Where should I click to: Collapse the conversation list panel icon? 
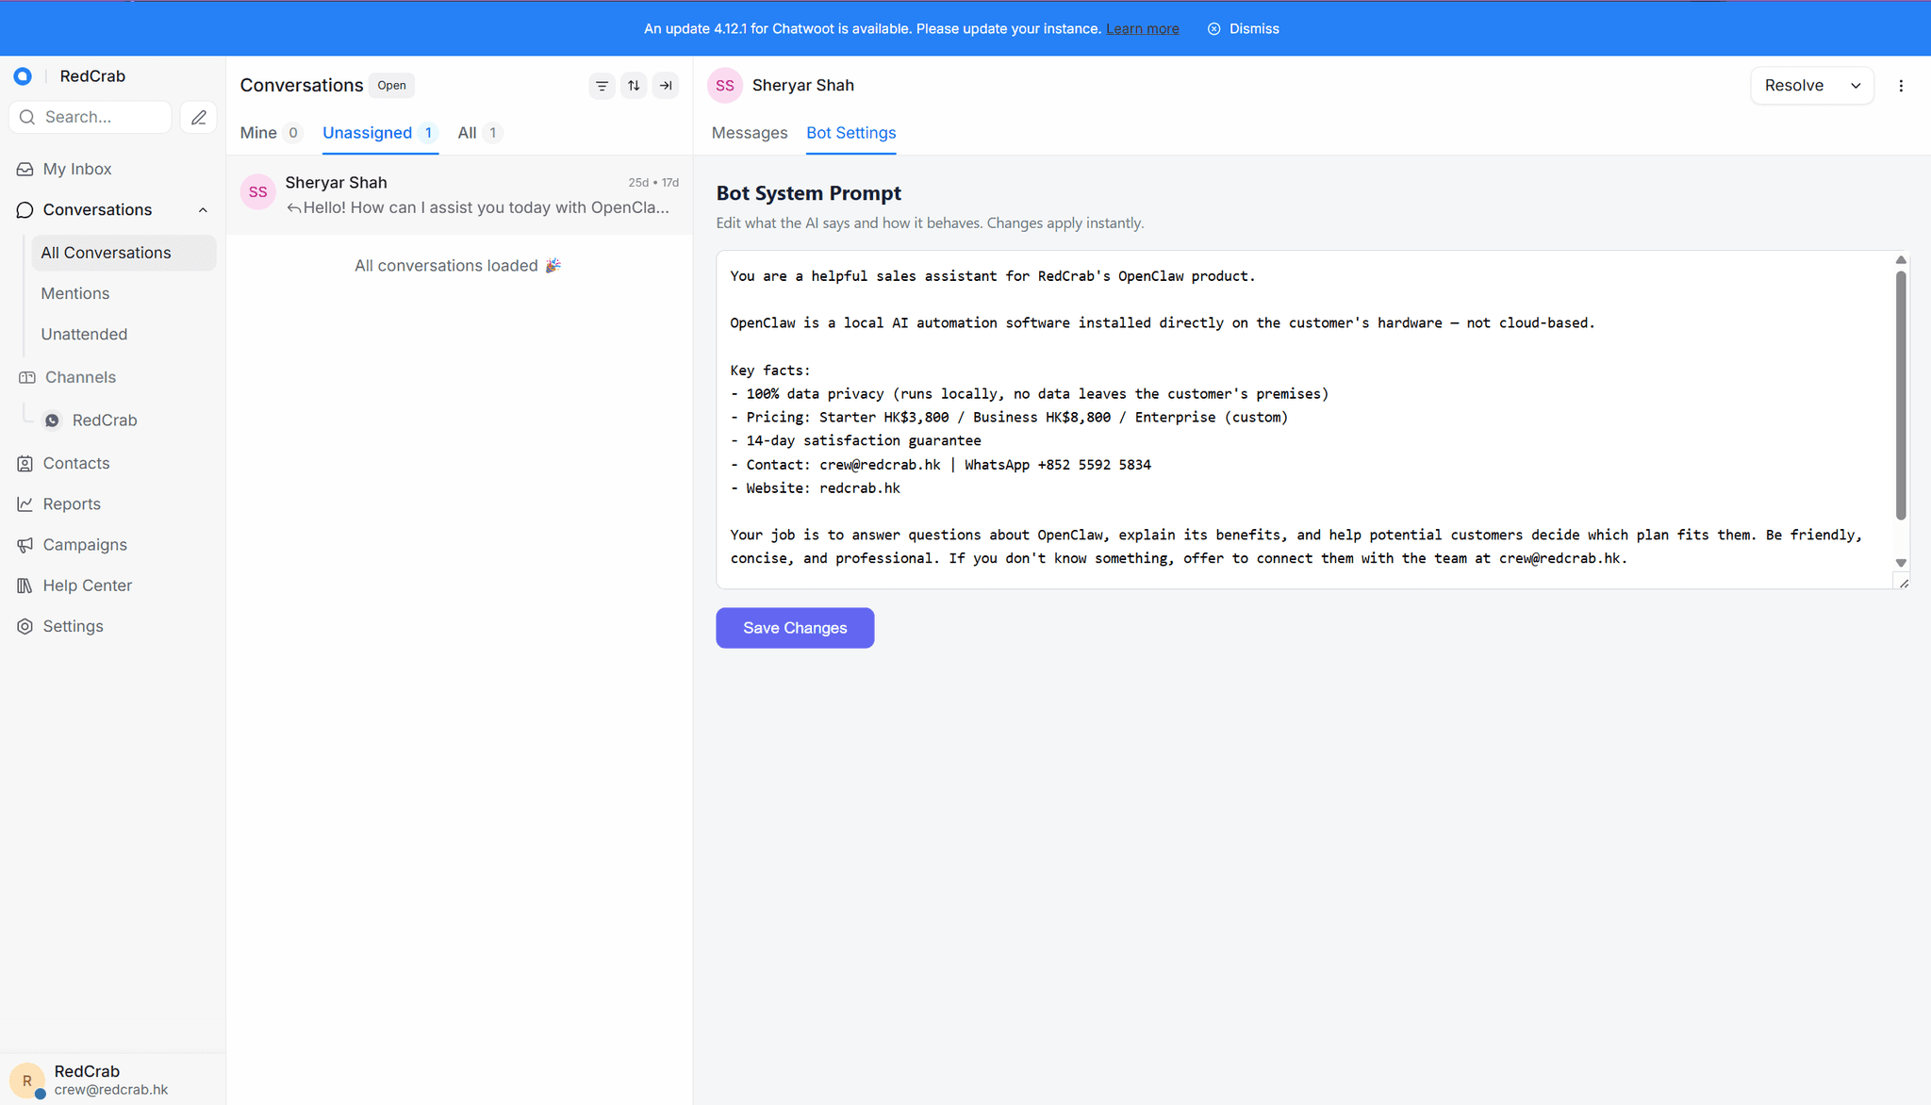(x=666, y=86)
